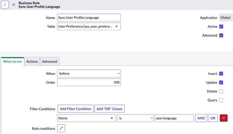Image resolution: width=233 pixels, height=134 pixels.
Task: Click the Table field label
Action: point(51,27)
